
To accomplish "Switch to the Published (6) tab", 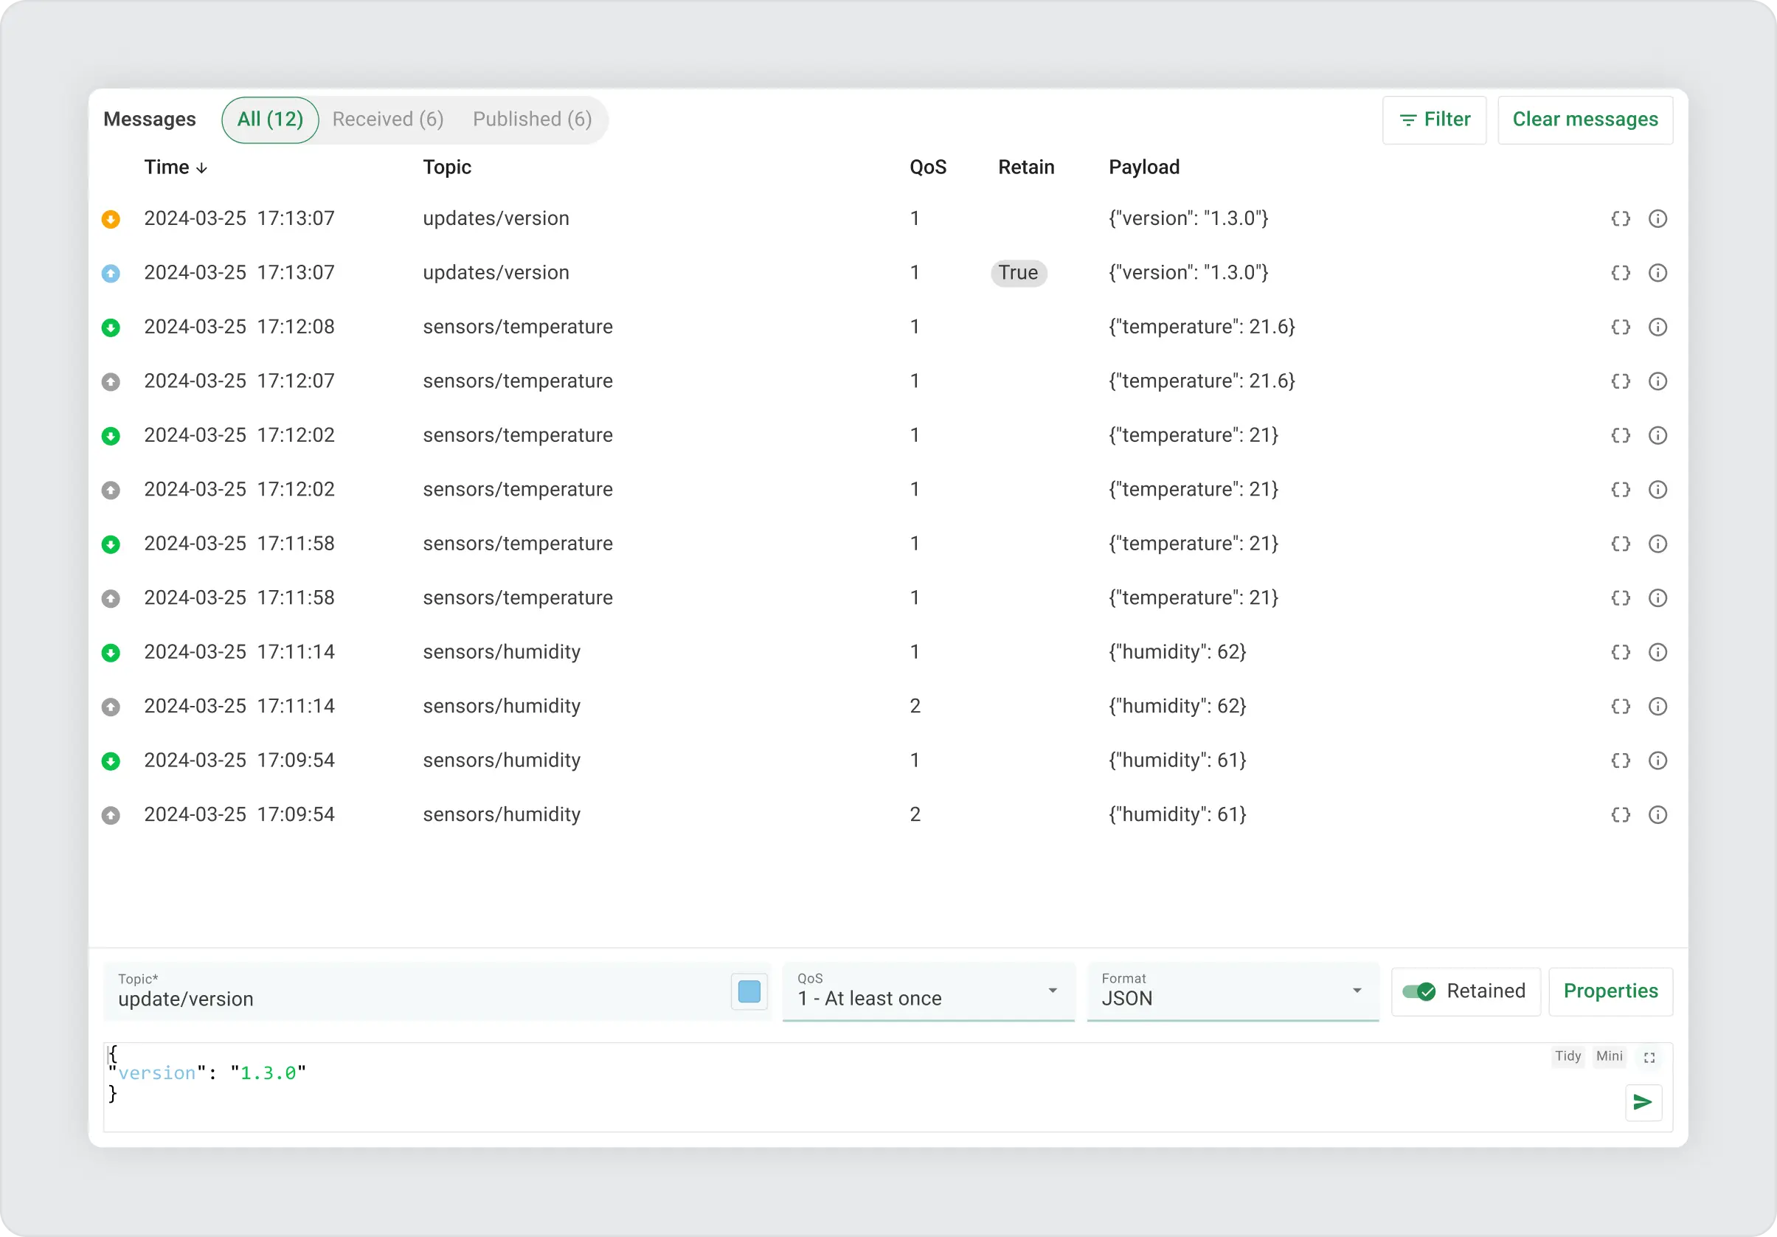I will click(x=532, y=120).
